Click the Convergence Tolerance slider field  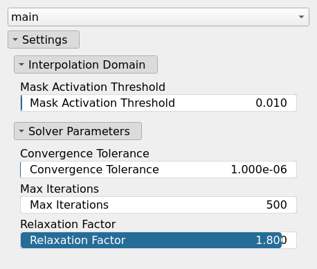pyautogui.click(x=158, y=169)
